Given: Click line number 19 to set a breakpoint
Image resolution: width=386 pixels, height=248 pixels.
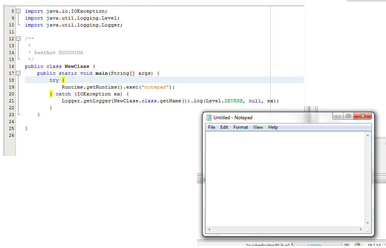Looking at the screenshot, I should (x=11, y=87).
